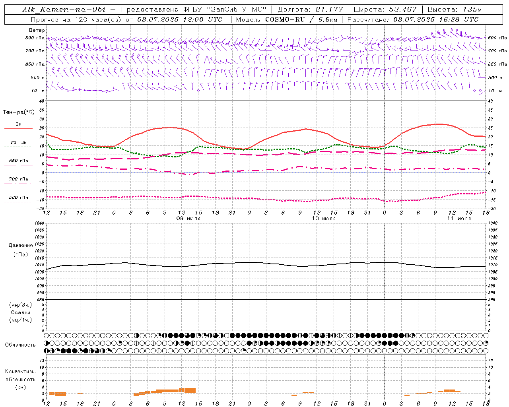This screenshot has height=407, width=509.
Task: Click the '(мм/3ч.)' precipitation unit label
Action: (21, 305)
